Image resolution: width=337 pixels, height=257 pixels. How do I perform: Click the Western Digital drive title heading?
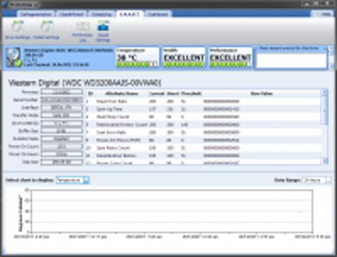coord(85,83)
